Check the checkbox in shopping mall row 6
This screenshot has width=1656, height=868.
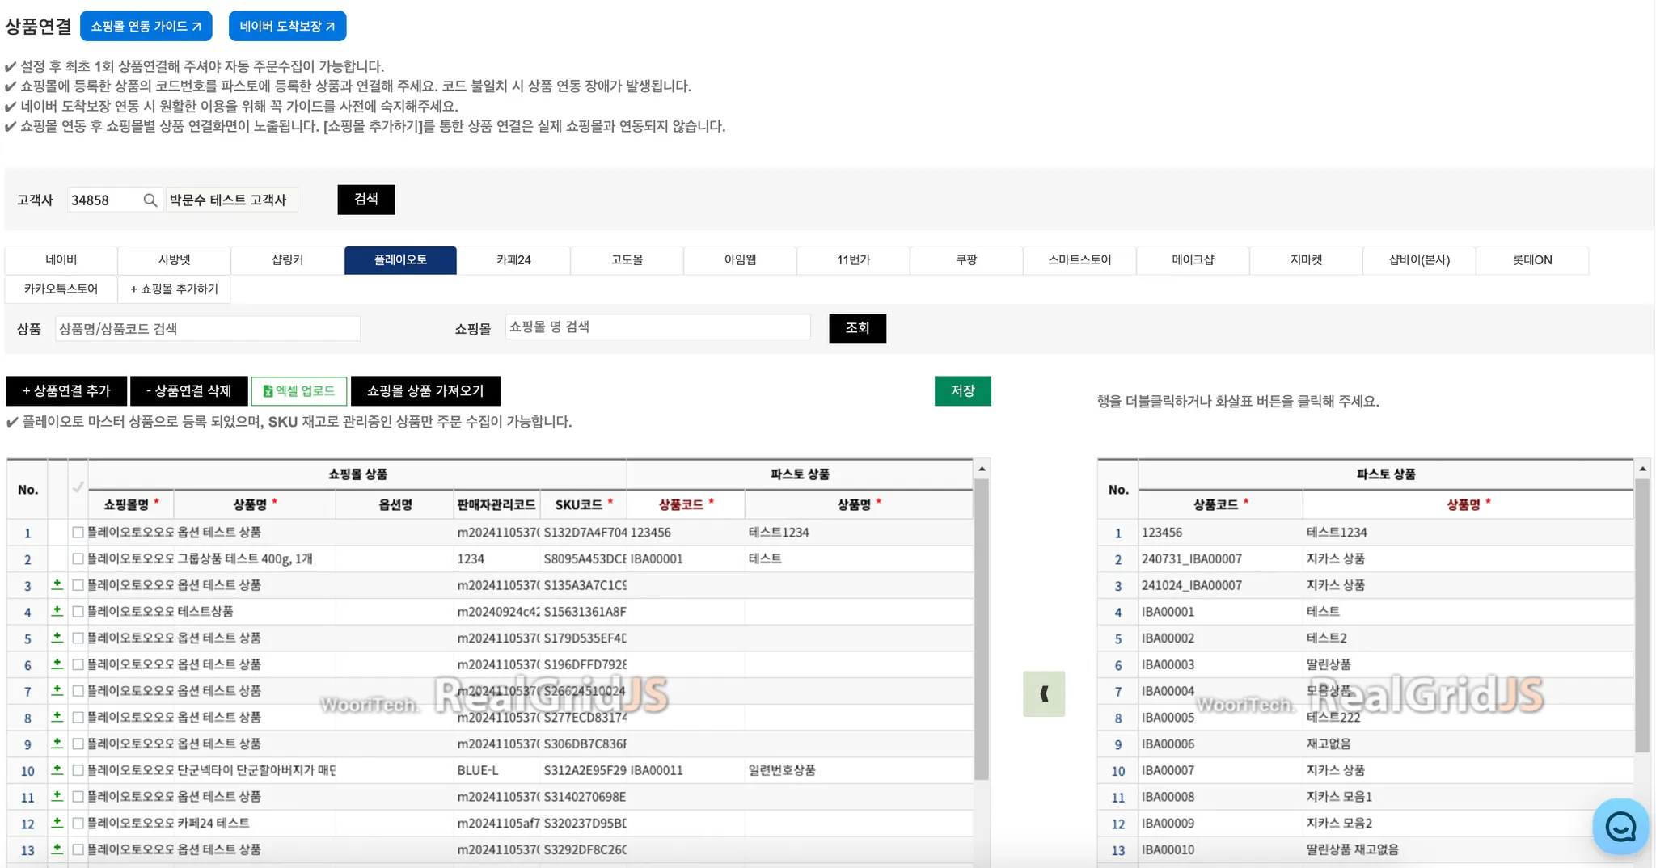coord(78,664)
